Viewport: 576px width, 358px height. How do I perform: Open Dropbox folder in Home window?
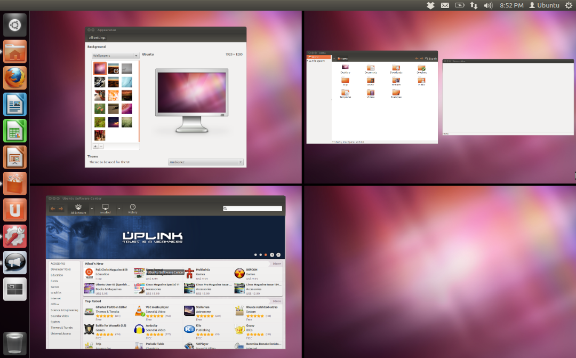(421, 69)
